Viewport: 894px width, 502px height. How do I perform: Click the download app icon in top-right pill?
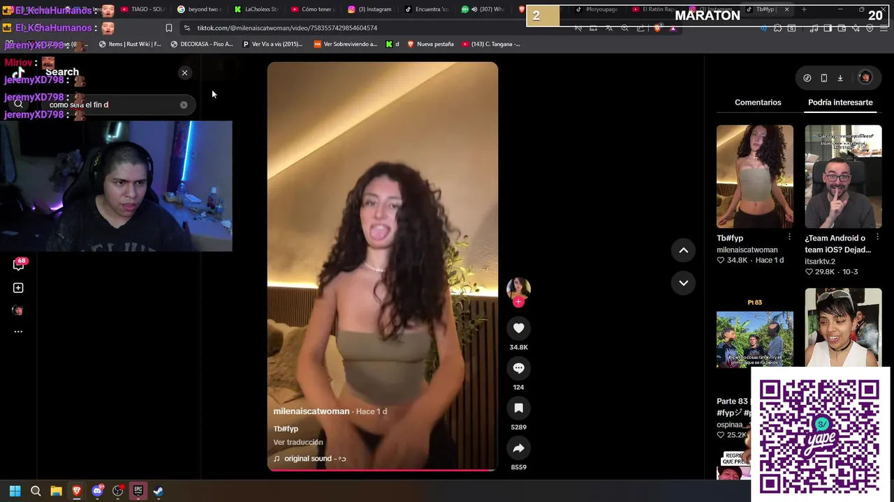pos(840,78)
